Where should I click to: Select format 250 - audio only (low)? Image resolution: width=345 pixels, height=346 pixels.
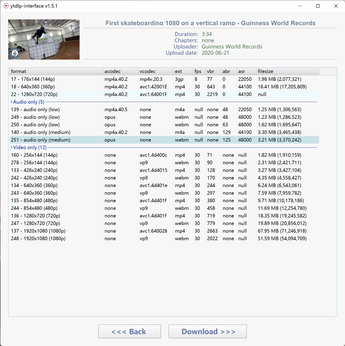pos(164,125)
